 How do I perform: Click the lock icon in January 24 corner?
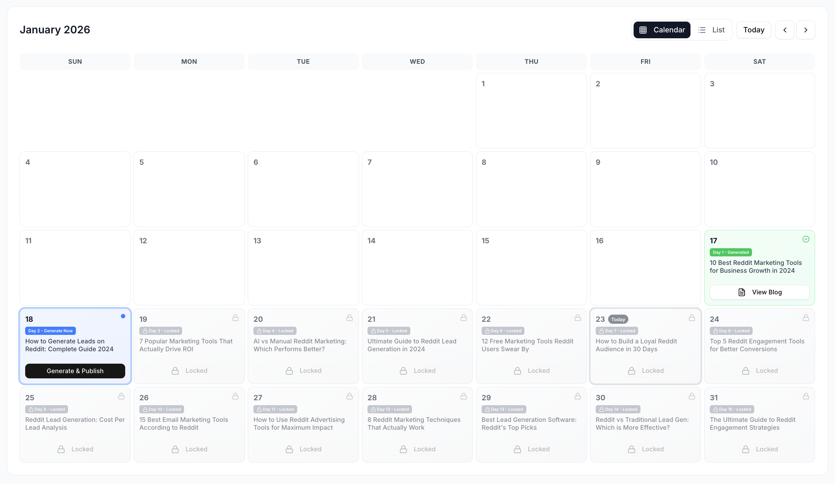[x=806, y=318]
